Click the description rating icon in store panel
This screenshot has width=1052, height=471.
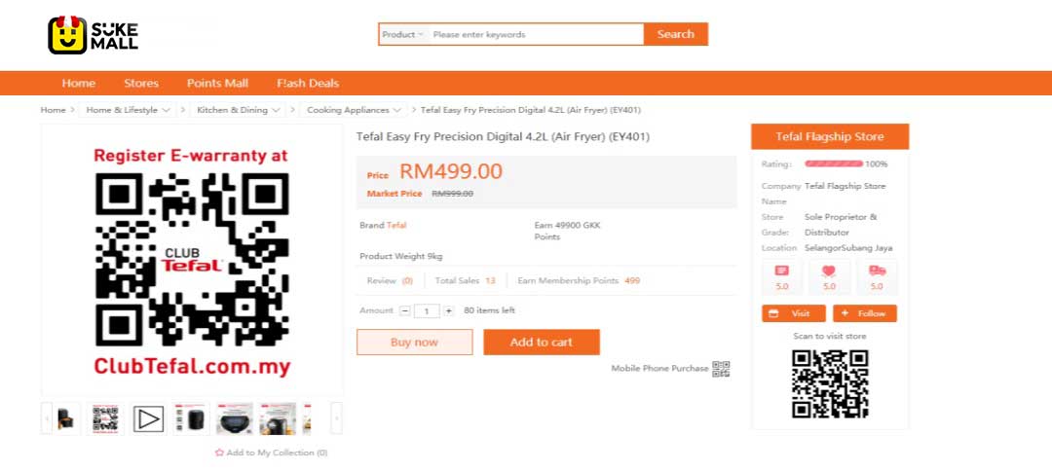pyautogui.click(x=781, y=272)
